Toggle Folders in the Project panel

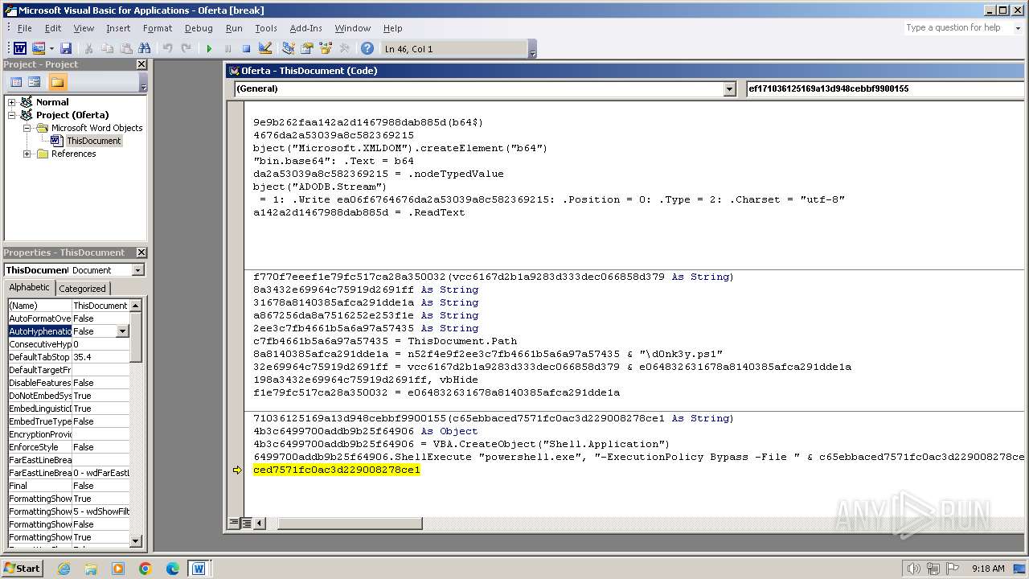click(x=57, y=82)
